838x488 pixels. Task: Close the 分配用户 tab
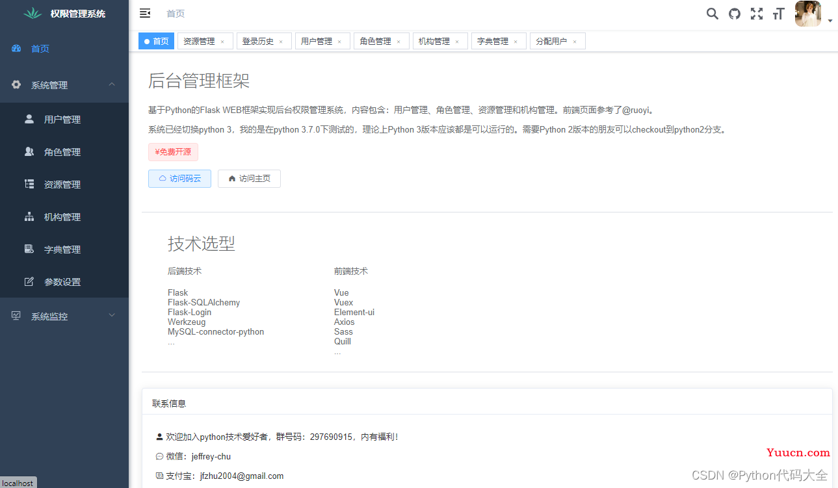575,42
